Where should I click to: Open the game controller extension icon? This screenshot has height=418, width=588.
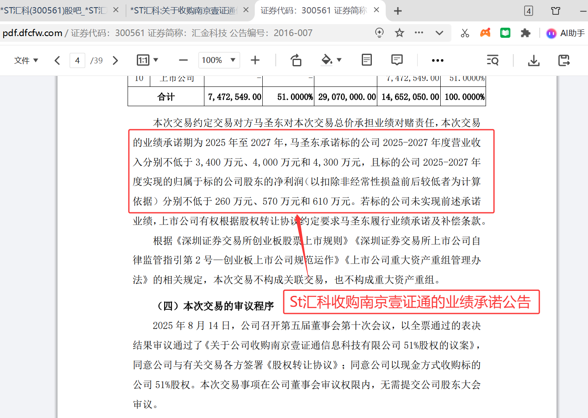(485, 33)
